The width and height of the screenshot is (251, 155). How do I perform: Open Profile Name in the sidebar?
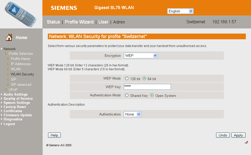pos(20,59)
